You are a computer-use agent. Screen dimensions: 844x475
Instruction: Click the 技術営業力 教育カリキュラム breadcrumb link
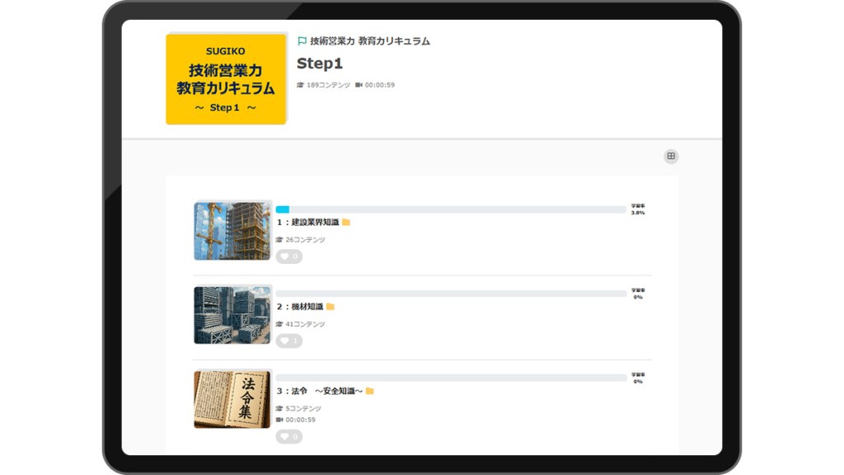(x=370, y=41)
